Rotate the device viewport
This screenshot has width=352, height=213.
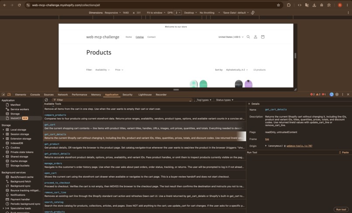click(x=253, y=13)
